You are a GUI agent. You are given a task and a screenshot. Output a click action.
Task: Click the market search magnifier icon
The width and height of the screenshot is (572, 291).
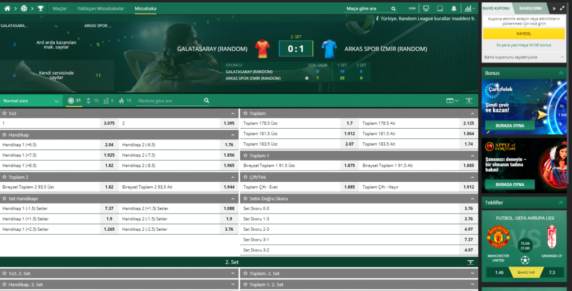click(207, 100)
